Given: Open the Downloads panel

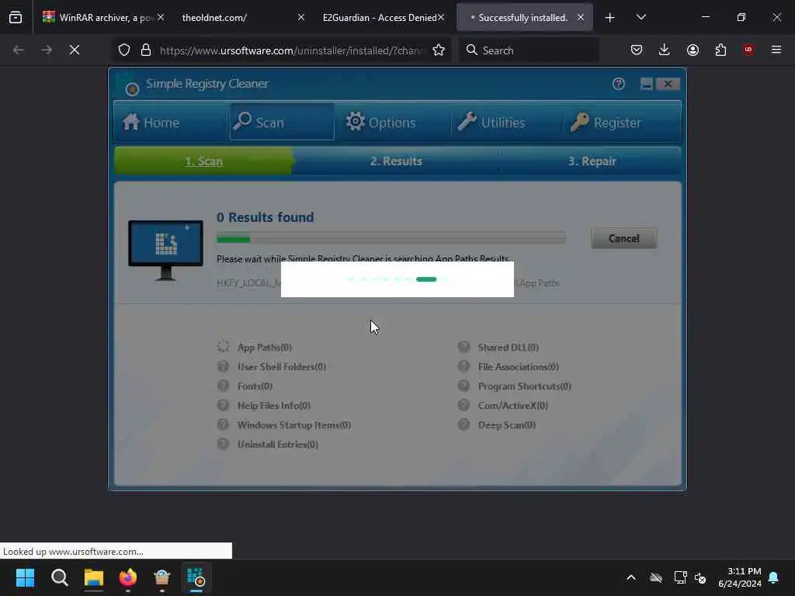Looking at the screenshot, I should [665, 50].
